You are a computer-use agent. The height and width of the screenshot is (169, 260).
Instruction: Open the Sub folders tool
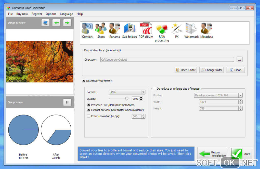(129, 30)
